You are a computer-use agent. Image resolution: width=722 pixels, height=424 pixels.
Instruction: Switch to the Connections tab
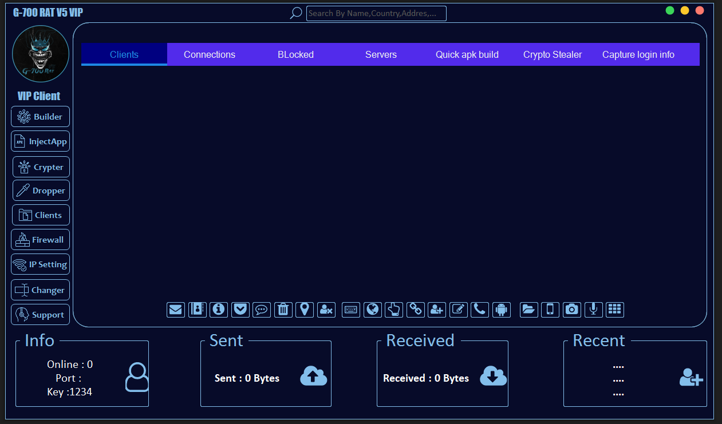[210, 54]
